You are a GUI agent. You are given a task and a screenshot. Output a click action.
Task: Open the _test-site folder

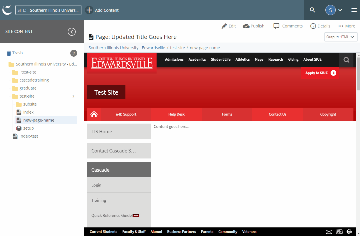point(24,72)
